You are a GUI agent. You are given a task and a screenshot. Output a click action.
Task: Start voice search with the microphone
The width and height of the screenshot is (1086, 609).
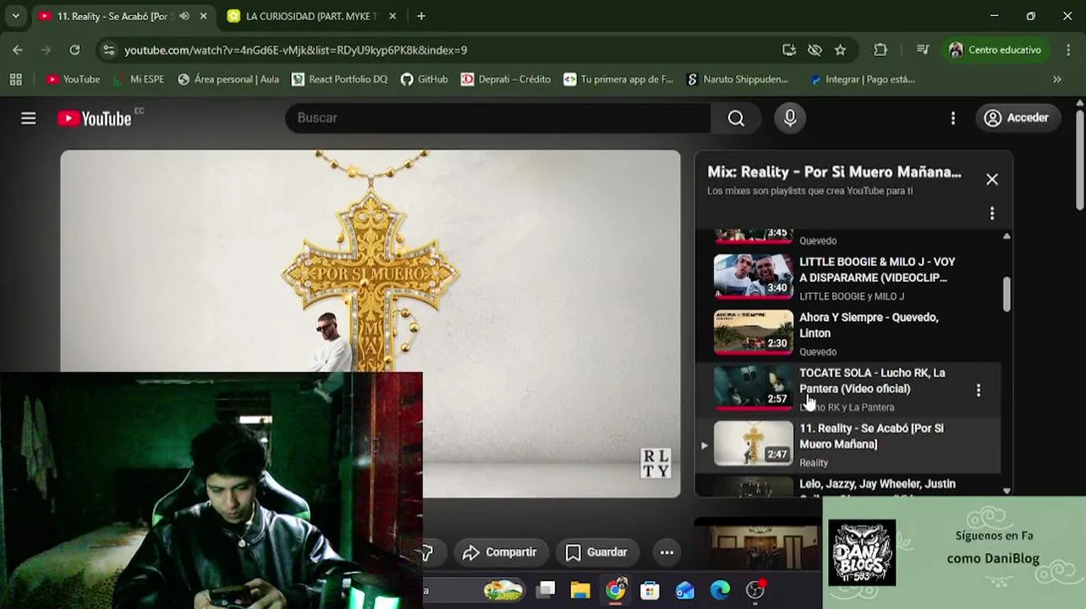[x=790, y=118]
